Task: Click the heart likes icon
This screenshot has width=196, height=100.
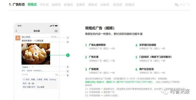Action: coord(24,79)
